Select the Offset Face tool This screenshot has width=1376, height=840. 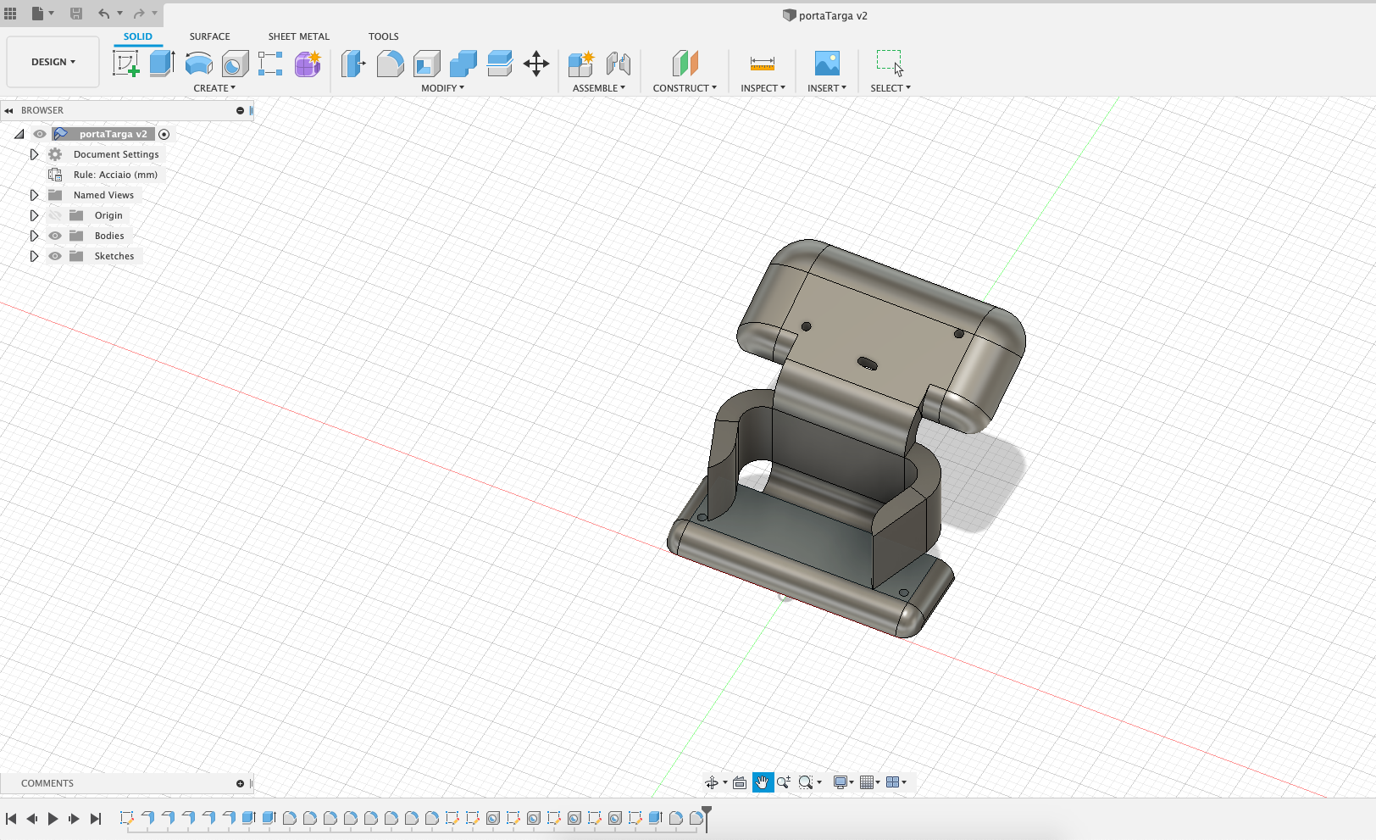tap(499, 64)
